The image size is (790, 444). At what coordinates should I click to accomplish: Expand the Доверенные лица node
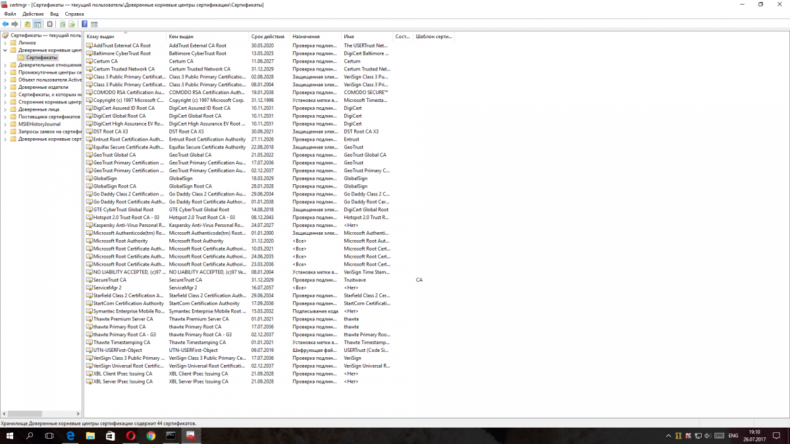point(5,109)
